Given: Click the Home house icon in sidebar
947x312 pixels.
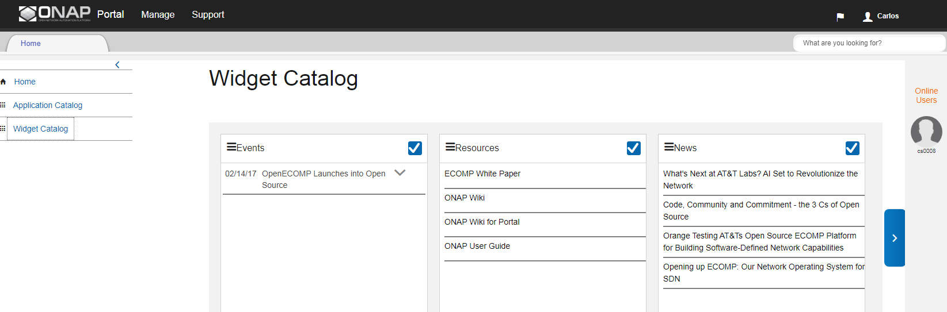Looking at the screenshot, I should pos(3,82).
